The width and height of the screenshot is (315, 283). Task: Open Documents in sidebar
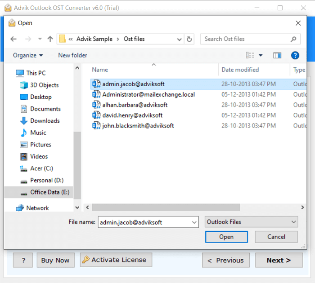pyautogui.click(x=45, y=109)
